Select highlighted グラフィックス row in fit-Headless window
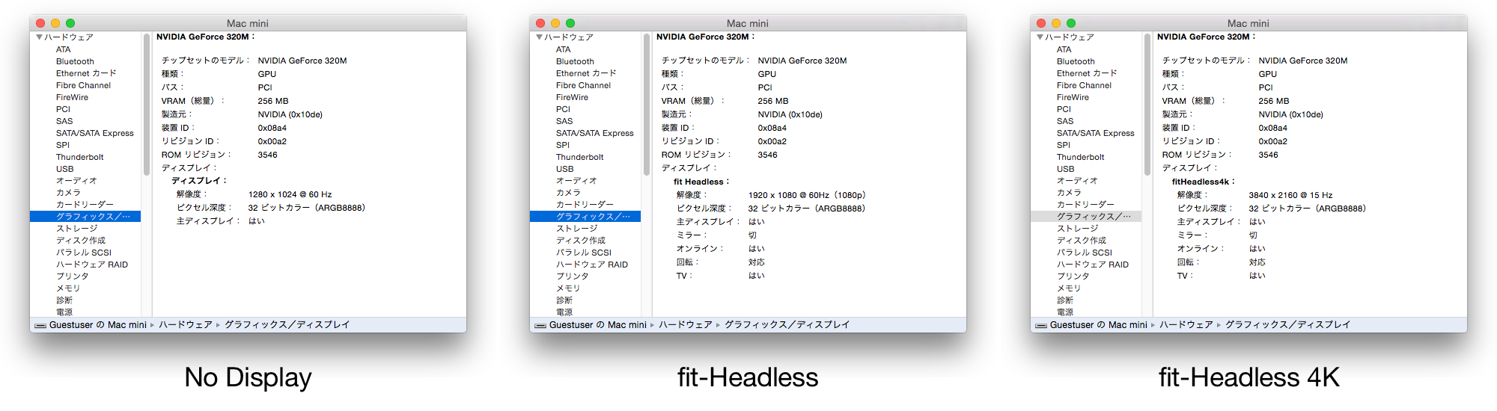The width and height of the screenshot is (1497, 411). [585, 217]
